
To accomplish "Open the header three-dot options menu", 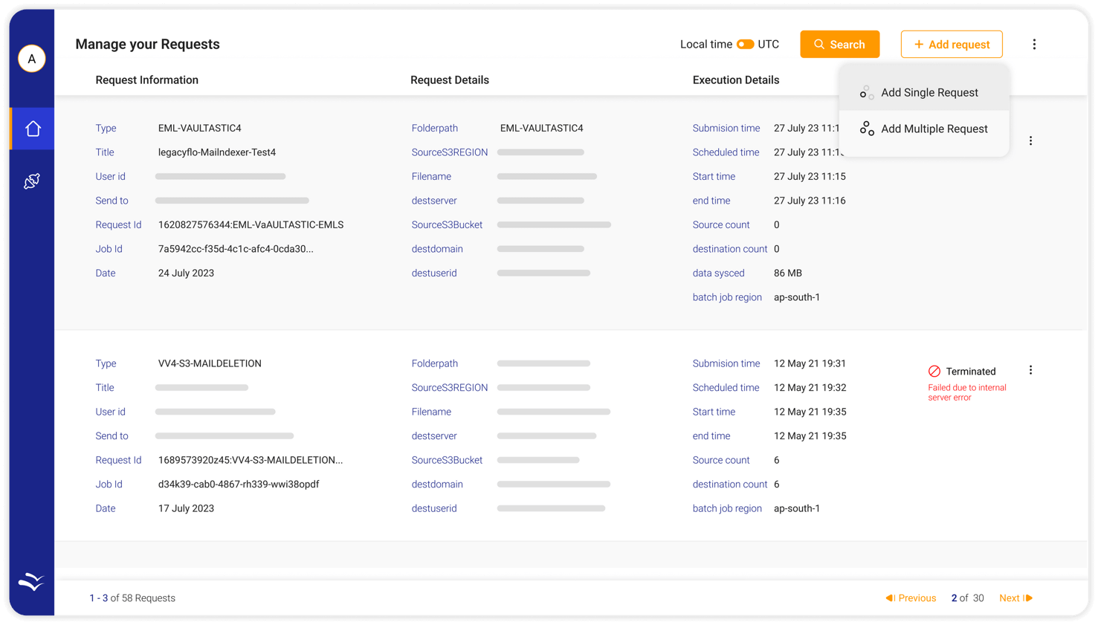I will pyautogui.click(x=1034, y=45).
